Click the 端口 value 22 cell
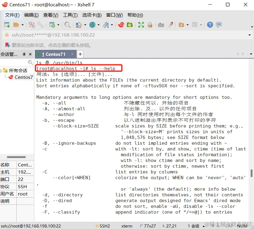 (x=25, y=179)
